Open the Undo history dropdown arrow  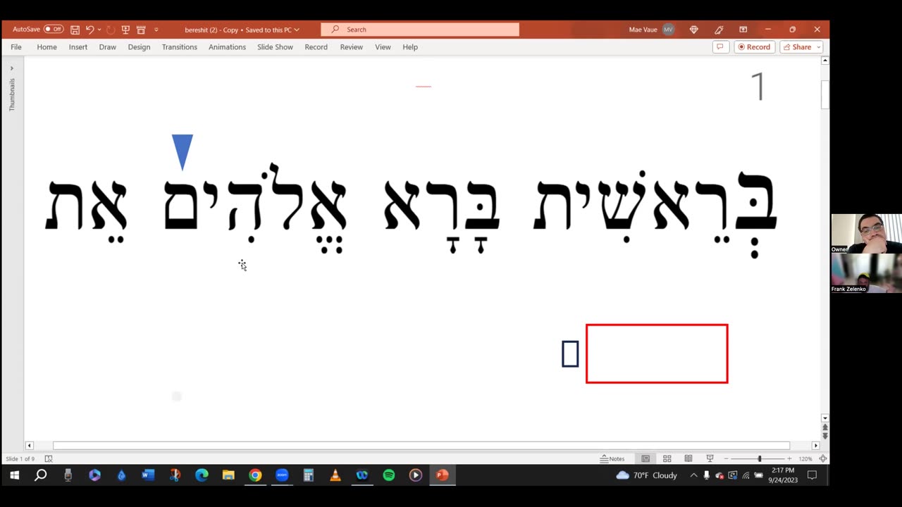99,30
